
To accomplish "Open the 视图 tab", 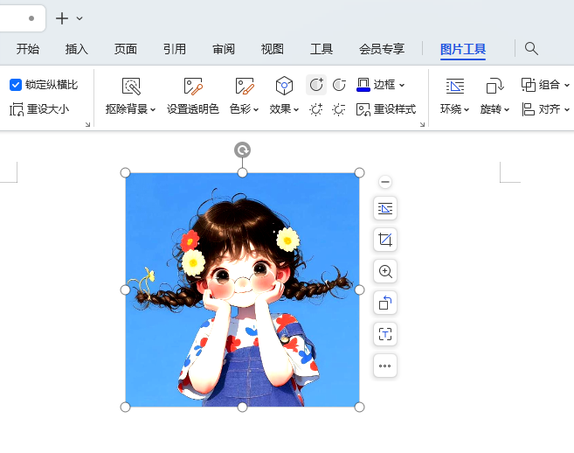I will pyautogui.click(x=273, y=49).
